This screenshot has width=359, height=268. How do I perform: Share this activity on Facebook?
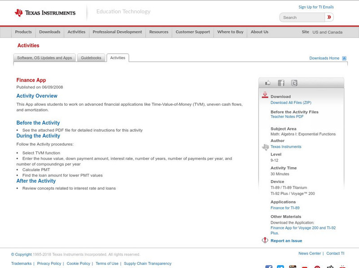[281, 83]
